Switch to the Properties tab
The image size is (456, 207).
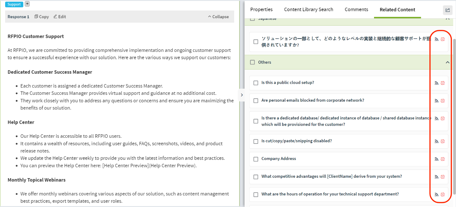point(261,10)
